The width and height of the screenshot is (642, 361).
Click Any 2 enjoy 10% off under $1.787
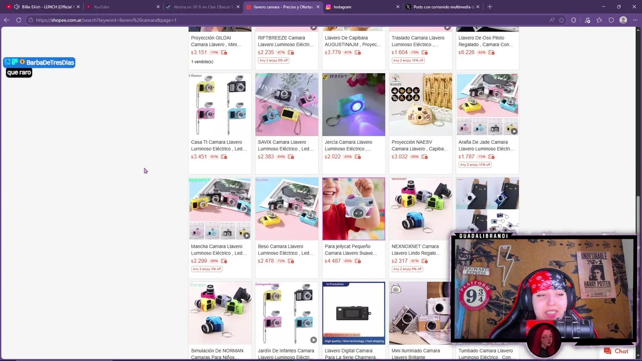point(474,164)
